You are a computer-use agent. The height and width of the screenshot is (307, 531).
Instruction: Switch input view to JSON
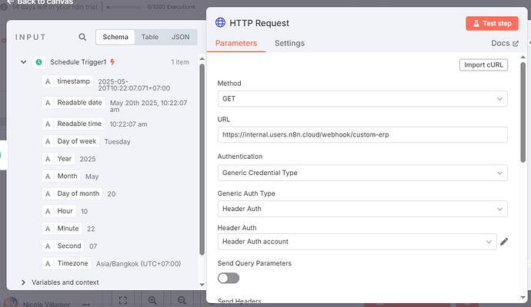pos(180,37)
